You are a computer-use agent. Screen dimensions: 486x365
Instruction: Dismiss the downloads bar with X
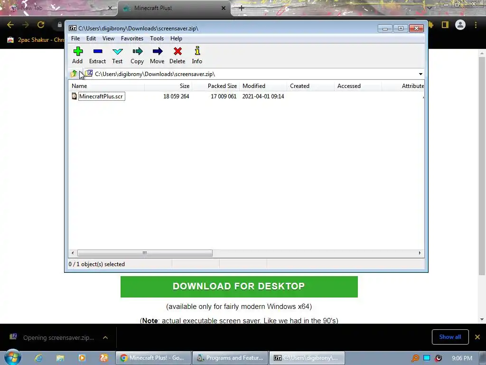477,337
